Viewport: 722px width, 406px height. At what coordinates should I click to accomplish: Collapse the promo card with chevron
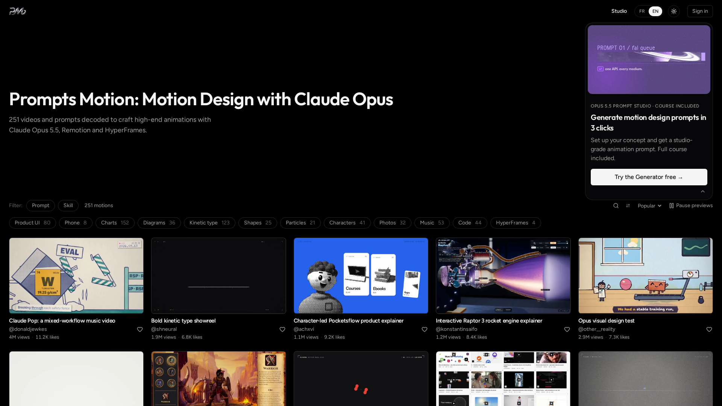pos(703,191)
